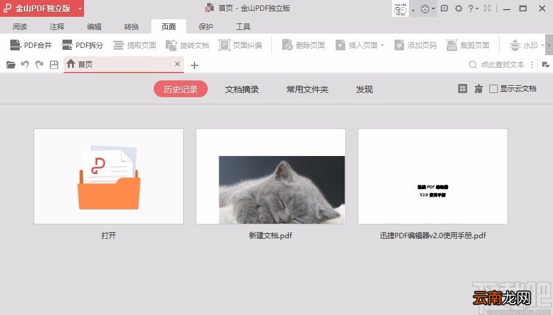Click the 迅捷PDF编辑器v2.0使用手册.pdf file name
Image resolution: width=553 pixels, height=315 pixels.
[433, 235]
